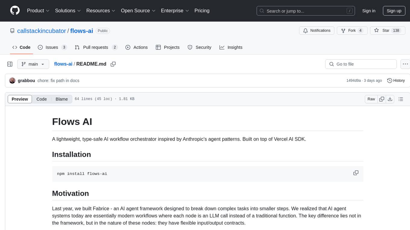Expand the Solutions menu
The width and height of the screenshot is (410, 230).
68,11
